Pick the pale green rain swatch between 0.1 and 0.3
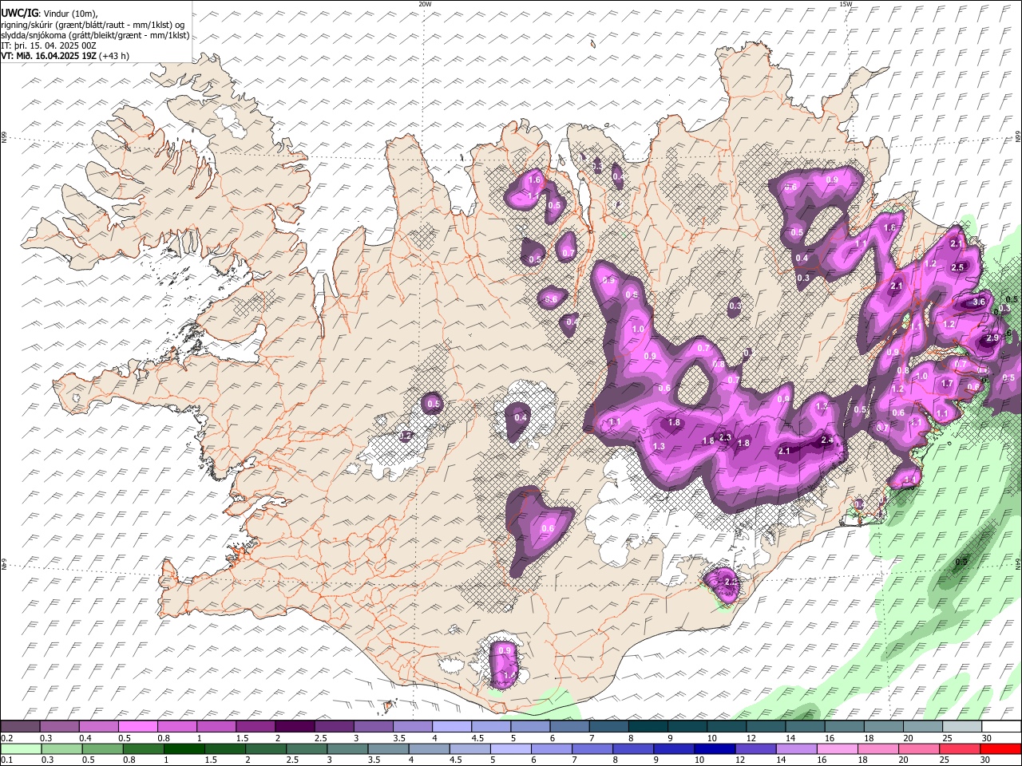Viewport: 1022px width, 766px height. pos(20,748)
